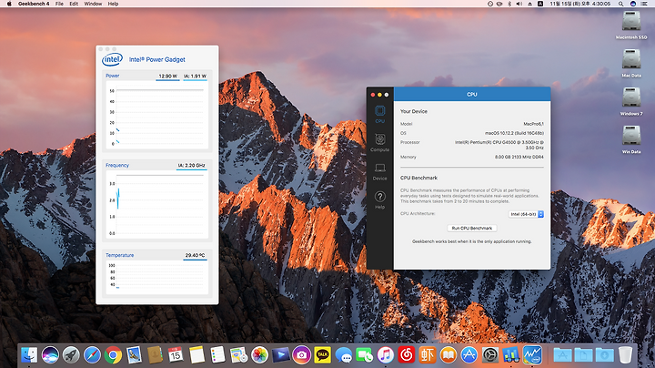Select the Macintosh SSD desktop drive
The image size is (655, 368).
[631, 26]
